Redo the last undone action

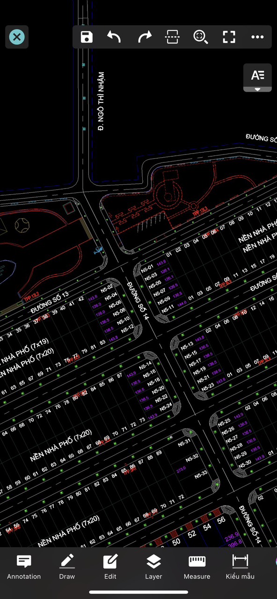(x=145, y=37)
